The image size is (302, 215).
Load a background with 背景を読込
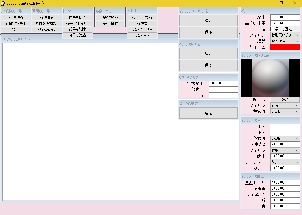pos(78,35)
